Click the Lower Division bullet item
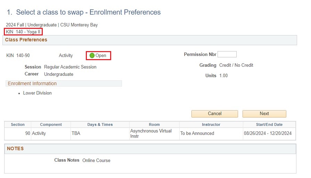 tap(37, 93)
